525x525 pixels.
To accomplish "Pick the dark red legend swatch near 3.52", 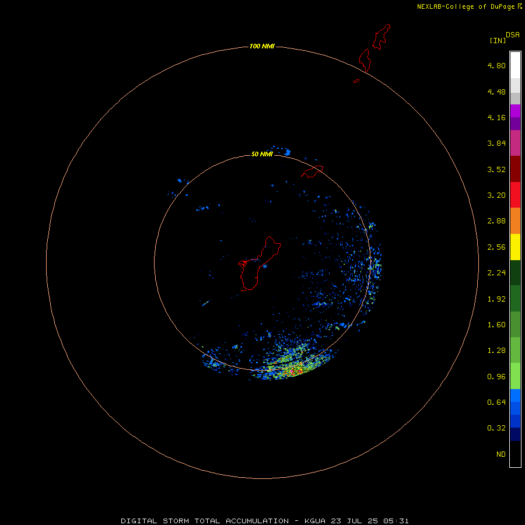I will pos(515,169).
